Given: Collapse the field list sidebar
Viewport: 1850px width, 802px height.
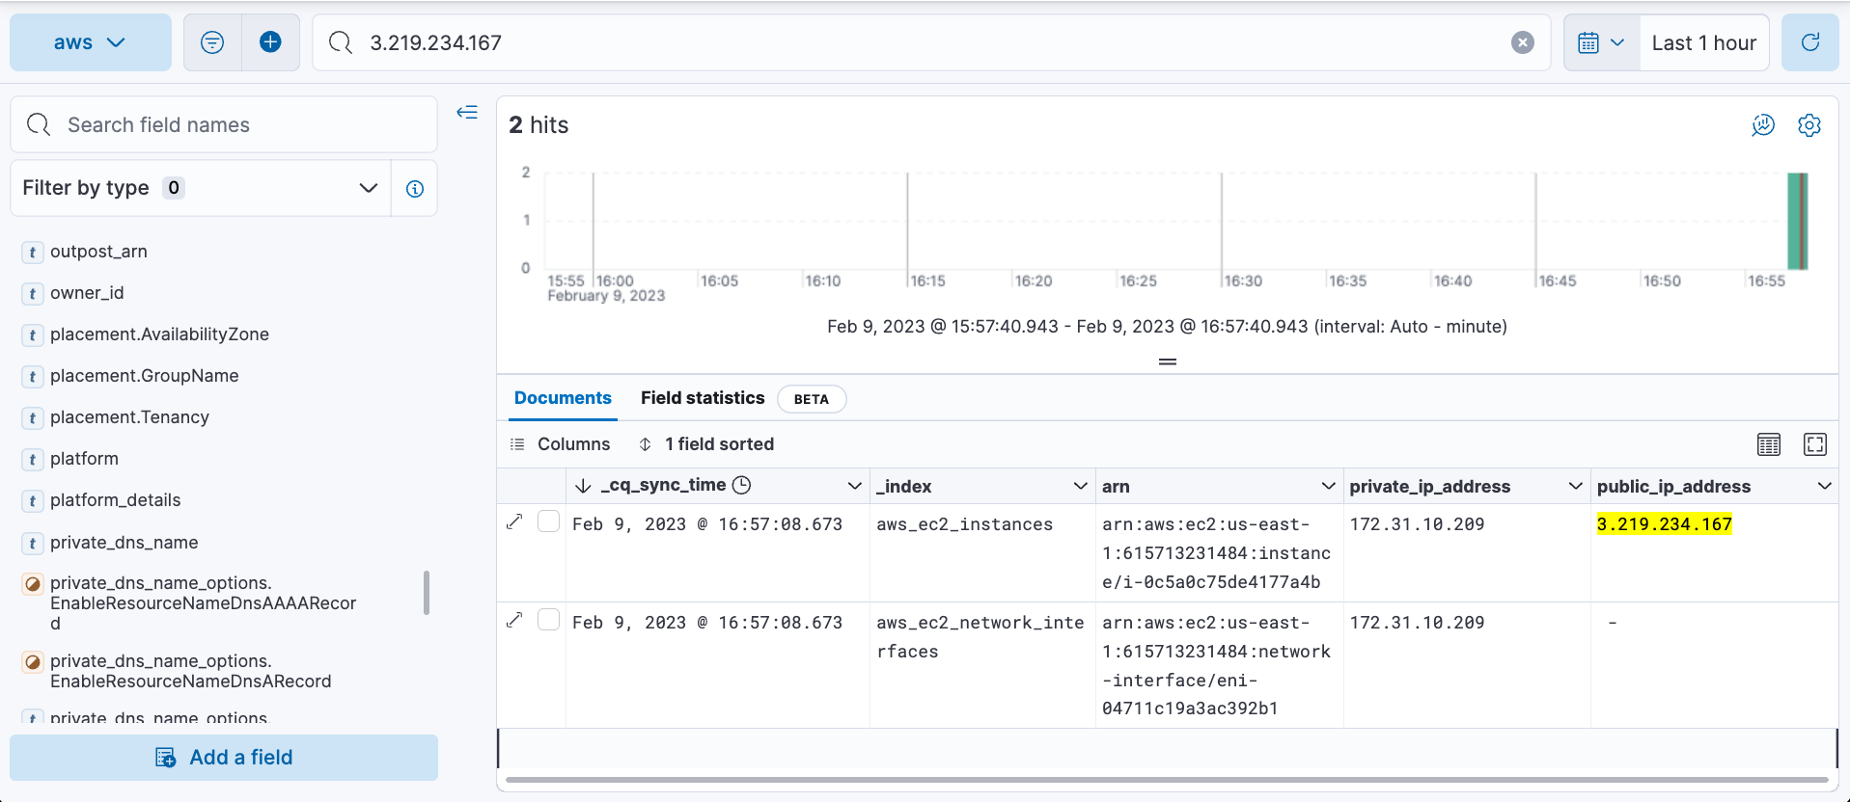Looking at the screenshot, I should tap(467, 113).
